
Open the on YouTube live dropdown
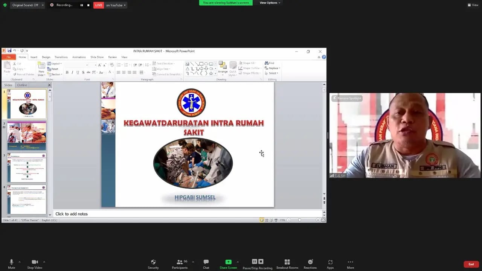pos(116,5)
